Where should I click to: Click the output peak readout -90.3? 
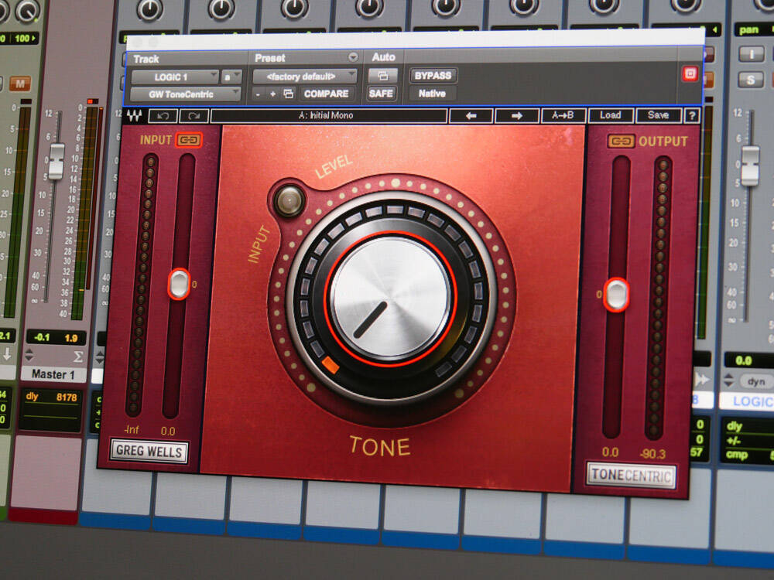click(652, 454)
